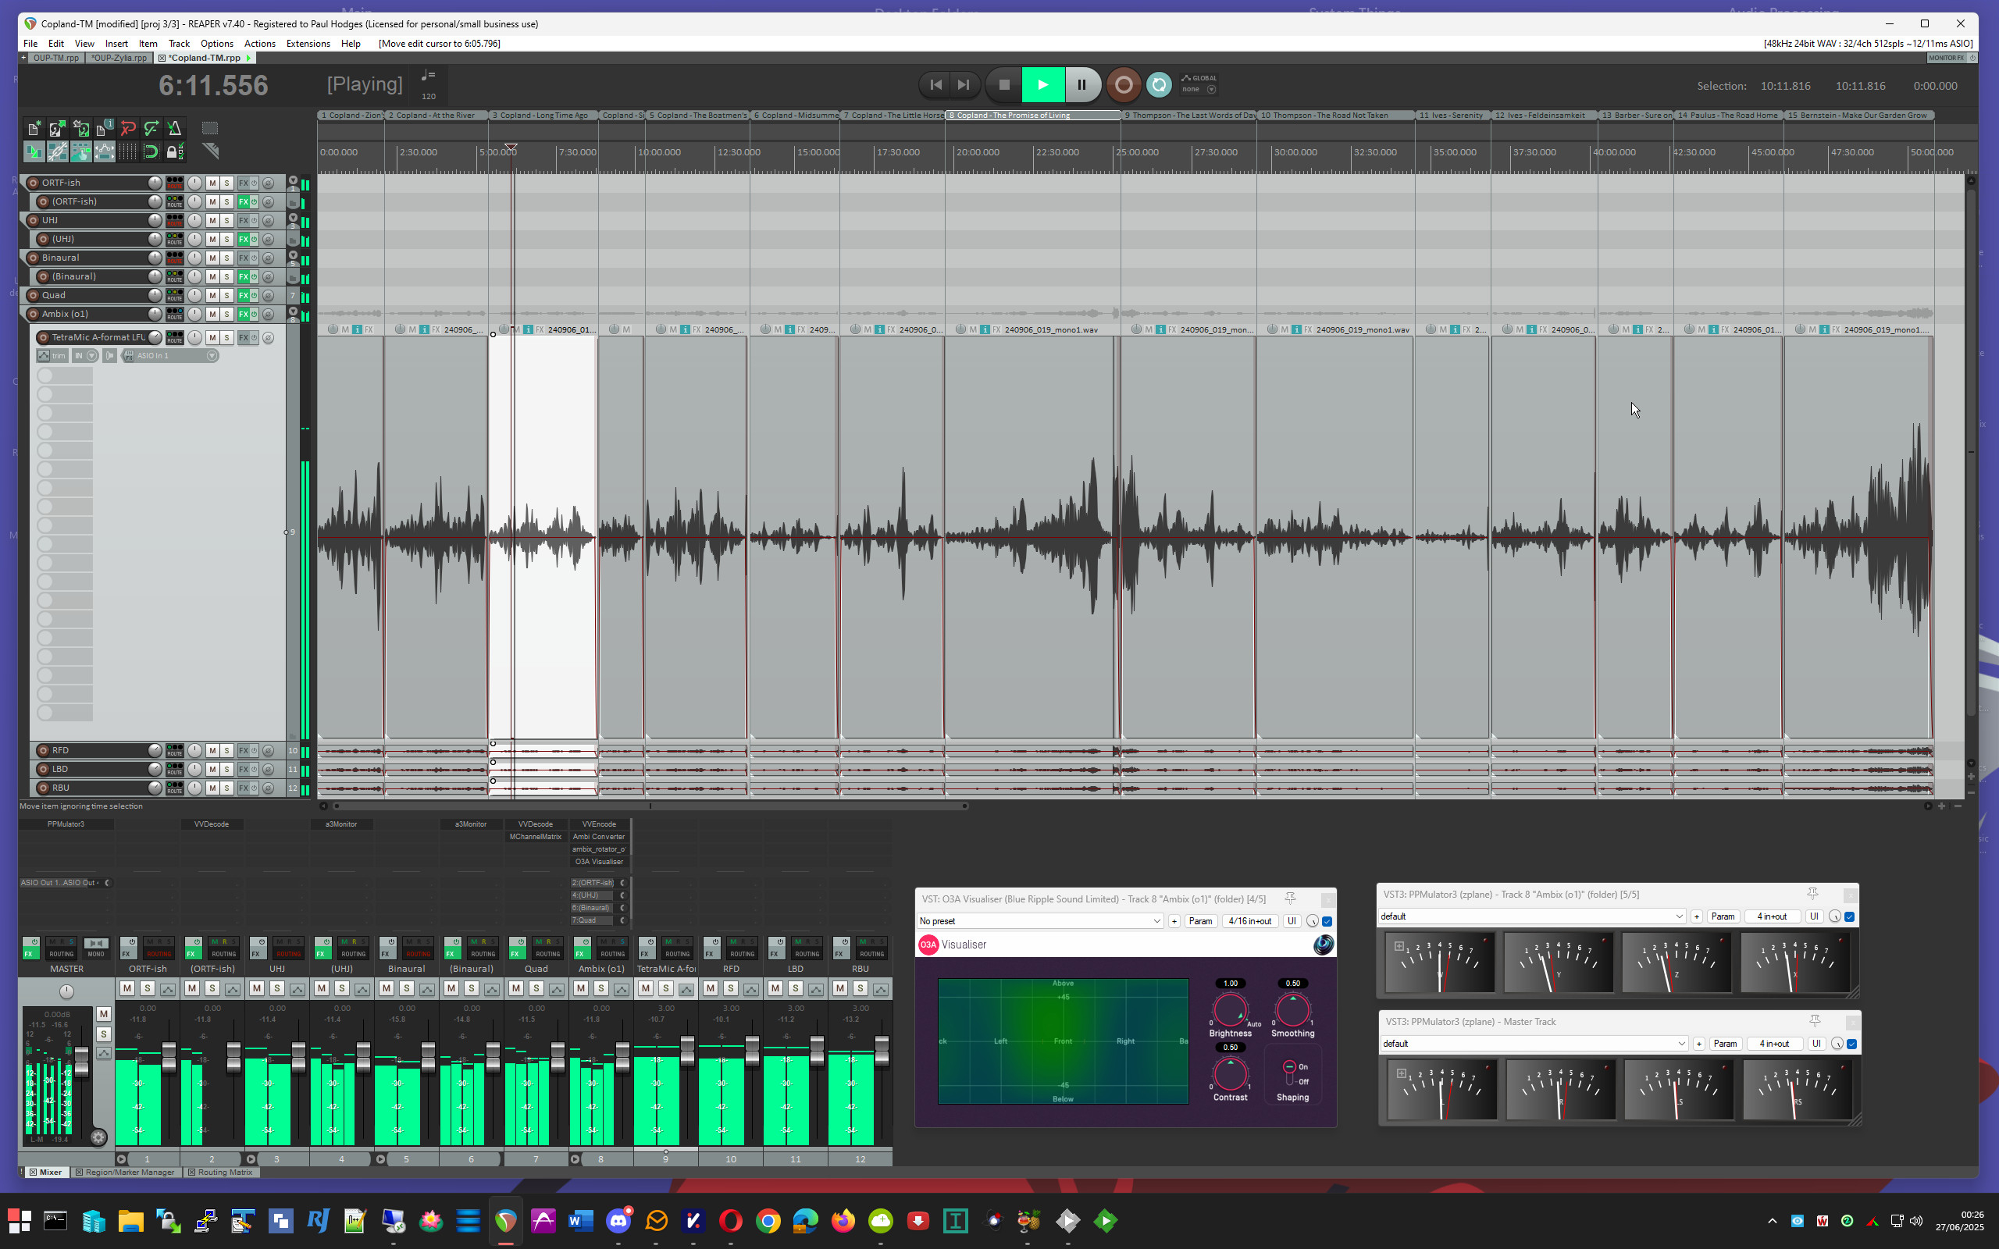Viewport: 1999px width, 1249px height.
Task: Collapse the Ambix (o1) folder arrow
Action: (x=292, y=311)
